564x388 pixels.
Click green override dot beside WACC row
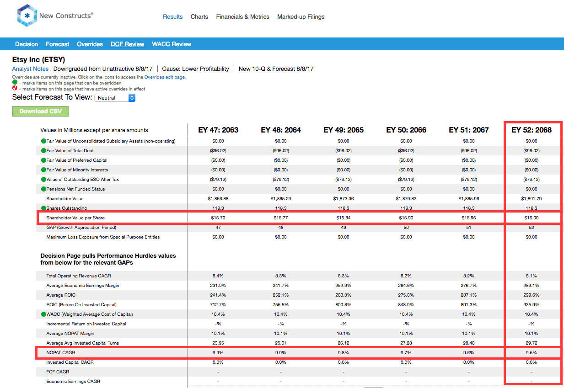[43, 314]
